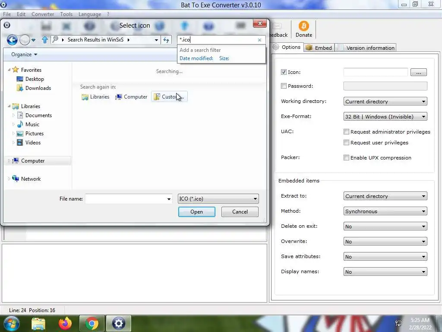
Task: Switch to the Options tab
Action: 287,47
